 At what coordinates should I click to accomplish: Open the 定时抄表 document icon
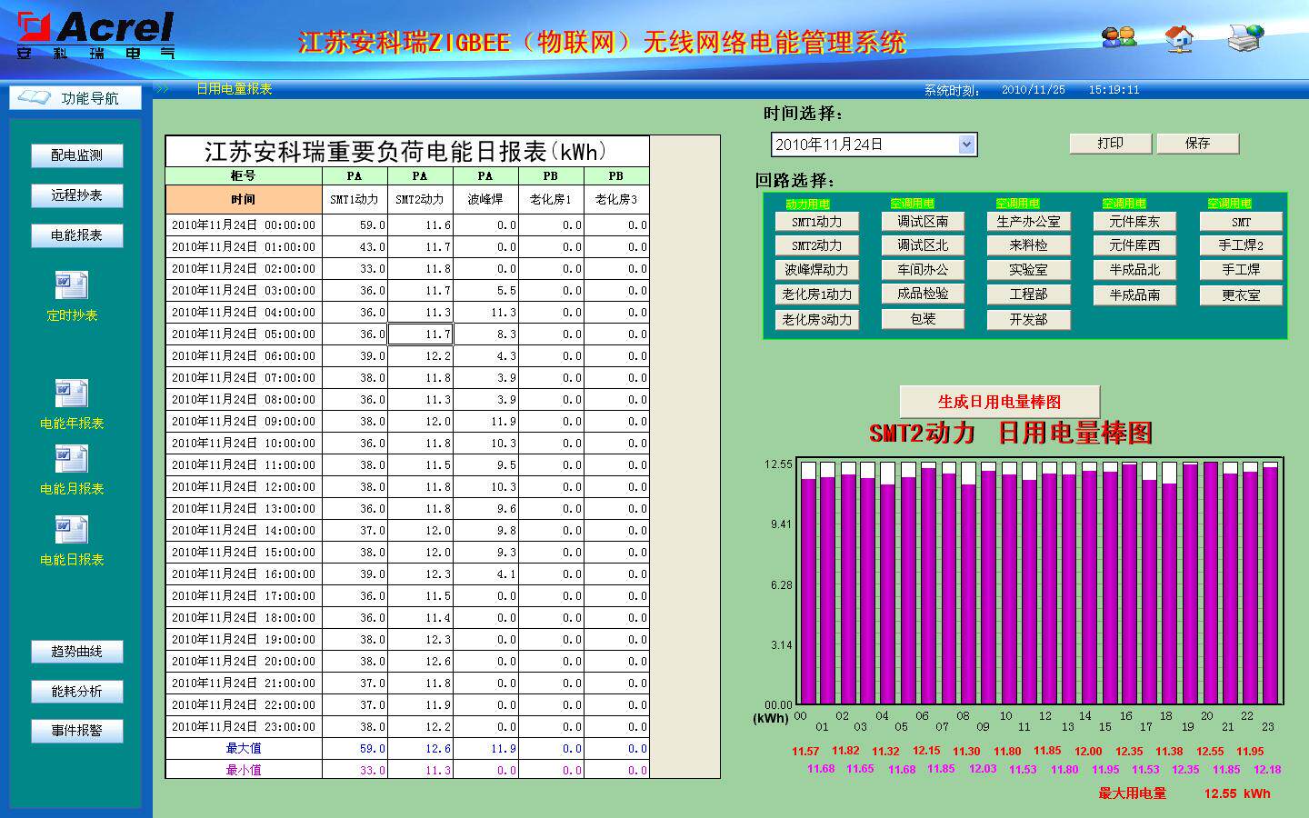[72, 286]
